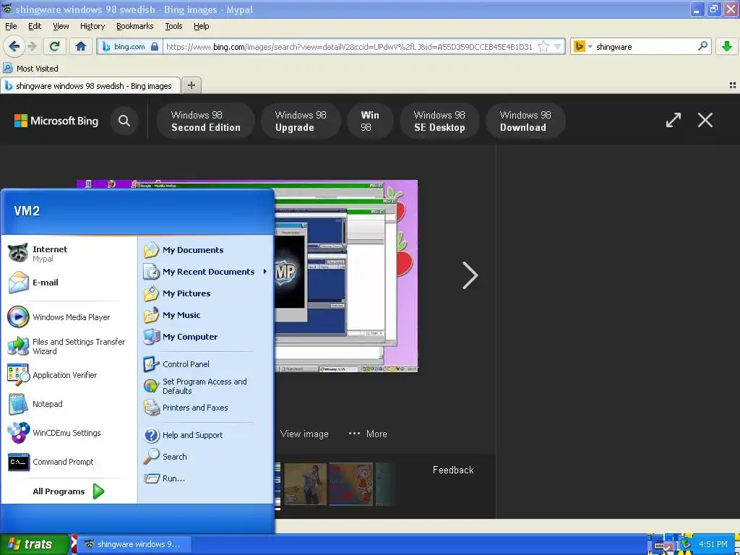The image size is (740, 555).
Task: Select the shingware windows 98 swedish tab
Action: coord(90,86)
